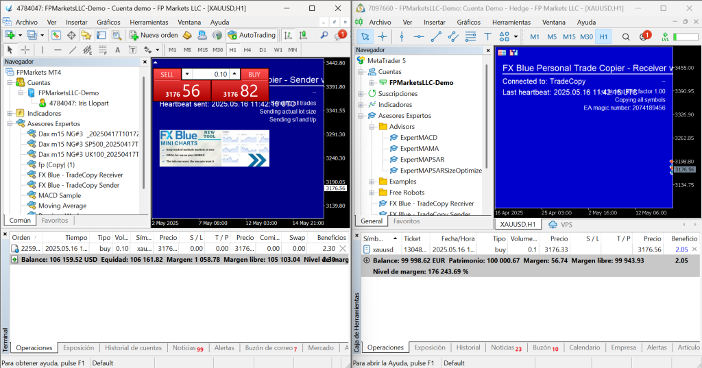Expand the Free Robots folder in MT5
The height and width of the screenshot is (368, 702).
tap(372, 193)
